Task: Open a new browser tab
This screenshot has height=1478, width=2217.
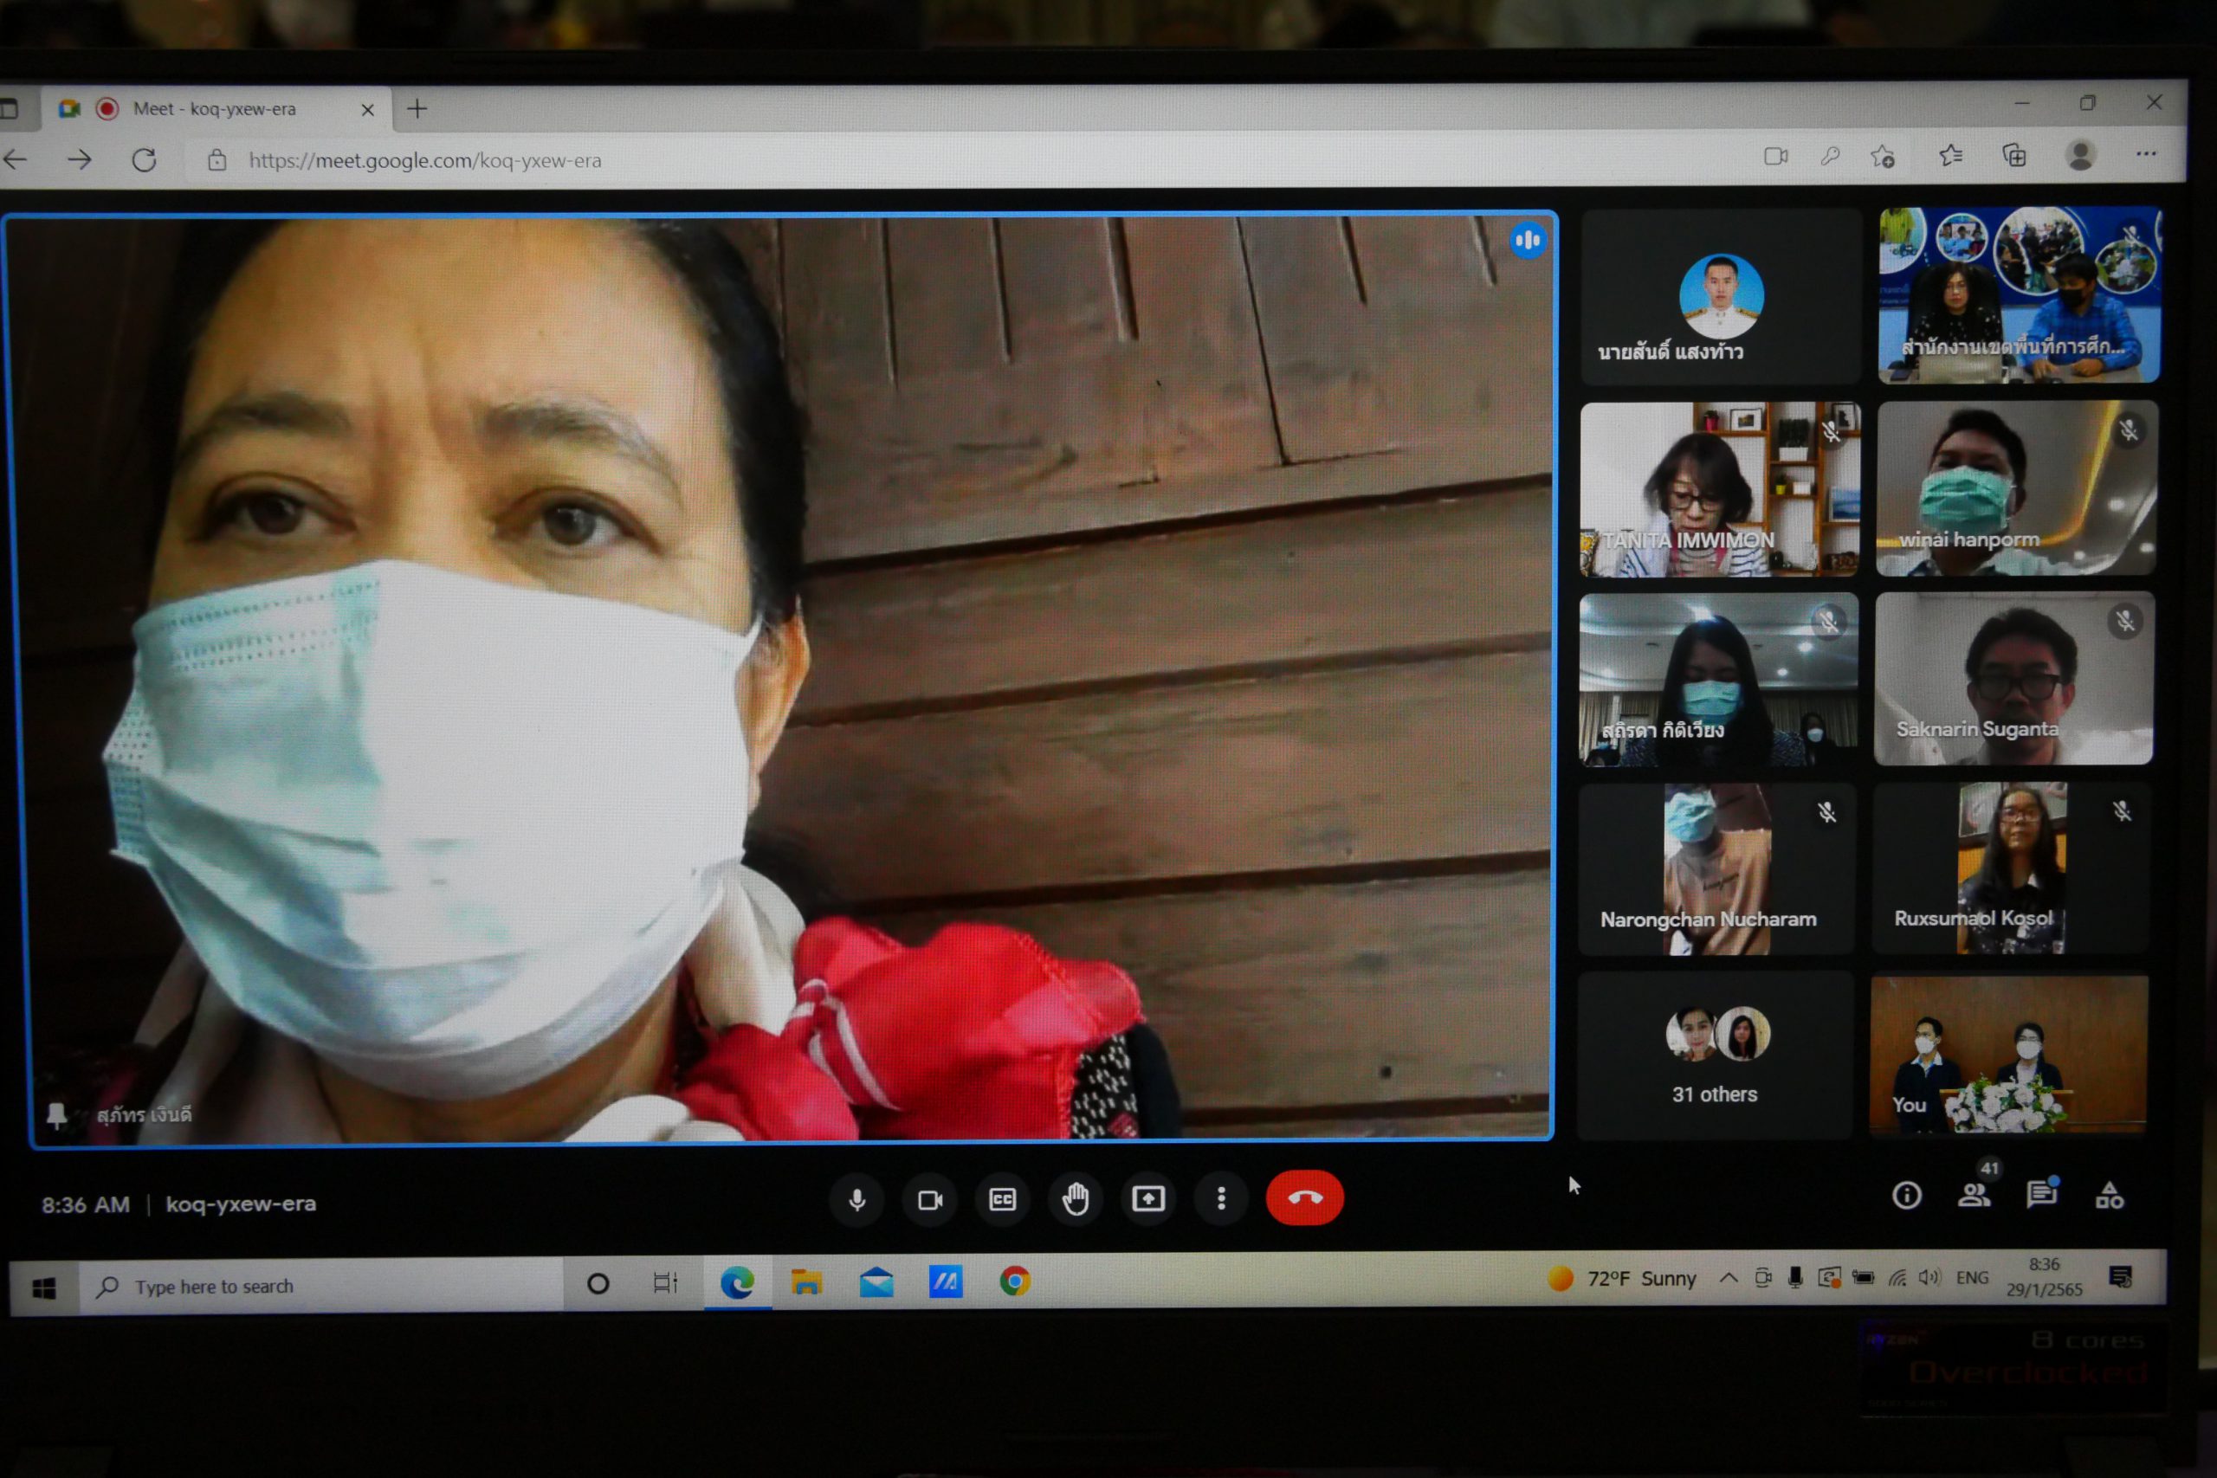Action: pyautogui.click(x=417, y=109)
